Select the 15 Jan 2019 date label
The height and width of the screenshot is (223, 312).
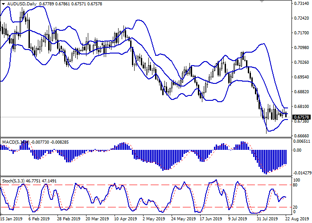point(12,219)
